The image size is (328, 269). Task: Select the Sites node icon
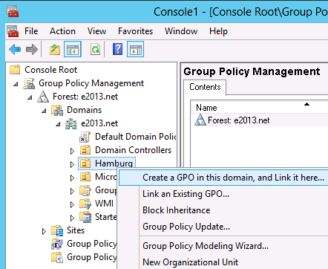[57, 230]
